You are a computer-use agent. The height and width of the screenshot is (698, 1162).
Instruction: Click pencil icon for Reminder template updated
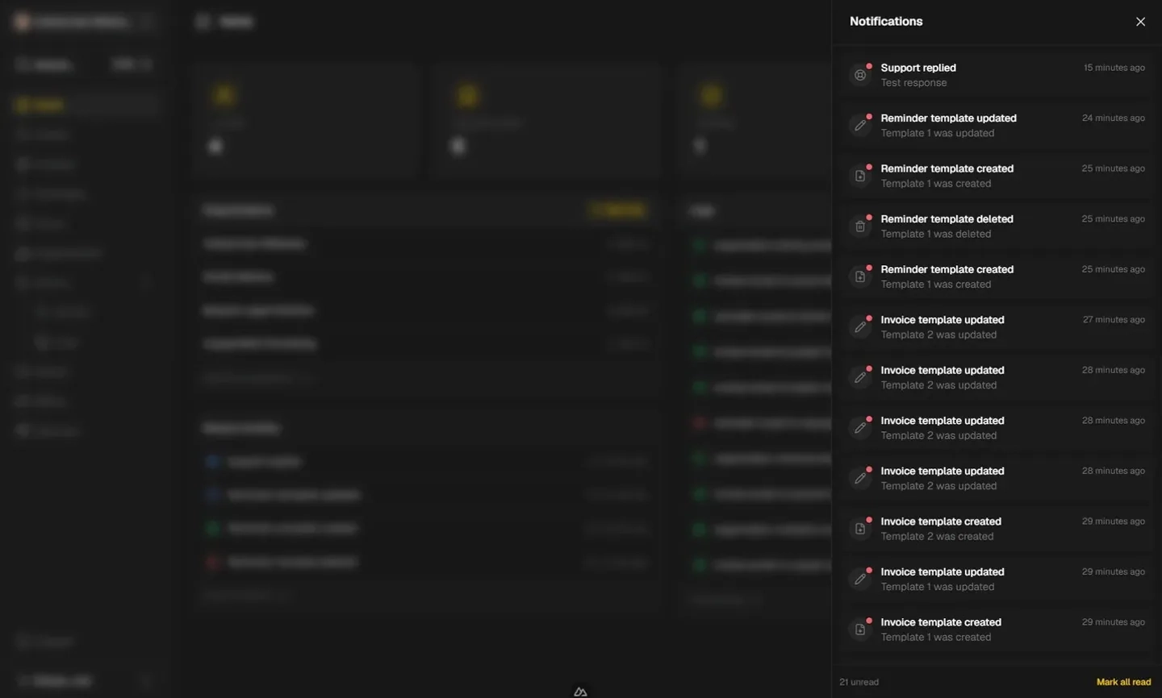tap(860, 126)
